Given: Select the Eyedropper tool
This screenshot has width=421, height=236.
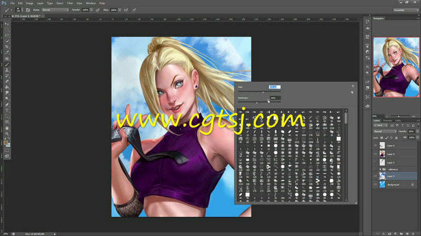Looking at the screenshot, I should click(x=7, y=52).
